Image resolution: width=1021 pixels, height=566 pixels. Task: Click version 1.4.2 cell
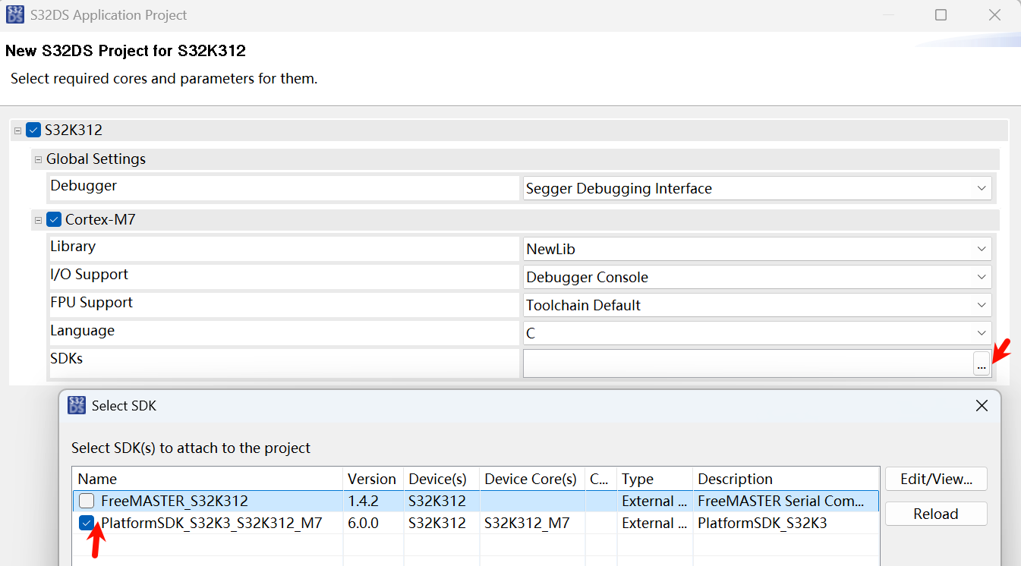[x=363, y=501]
